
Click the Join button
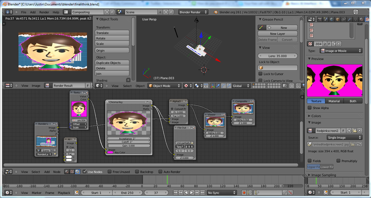coord(112,73)
